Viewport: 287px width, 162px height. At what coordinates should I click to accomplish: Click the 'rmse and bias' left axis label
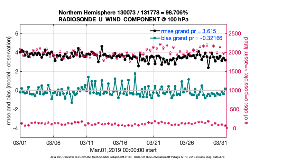pos(6,81)
